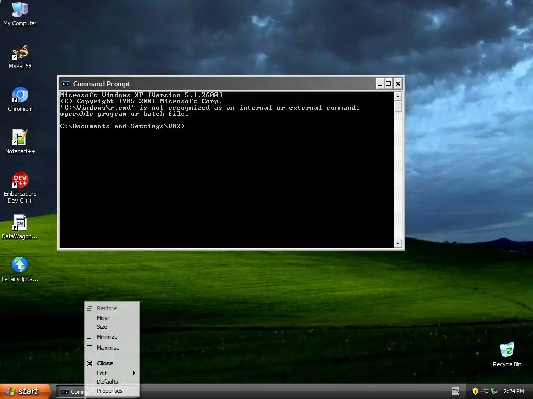This screenshot has width=533, height=399.
Task: Open Defaults from the context menu
Action: tap(112, 382)
